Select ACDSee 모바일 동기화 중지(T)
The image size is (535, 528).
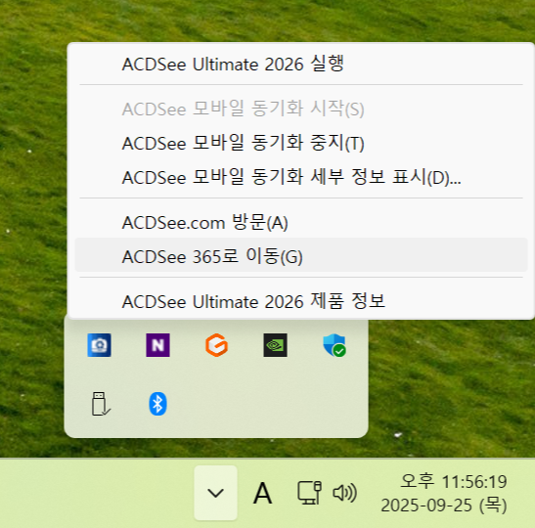point(301,143)
